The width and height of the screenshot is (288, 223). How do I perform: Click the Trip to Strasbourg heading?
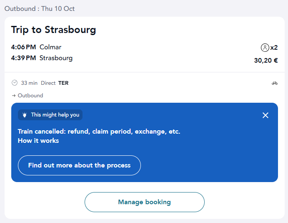coord(53,30)
